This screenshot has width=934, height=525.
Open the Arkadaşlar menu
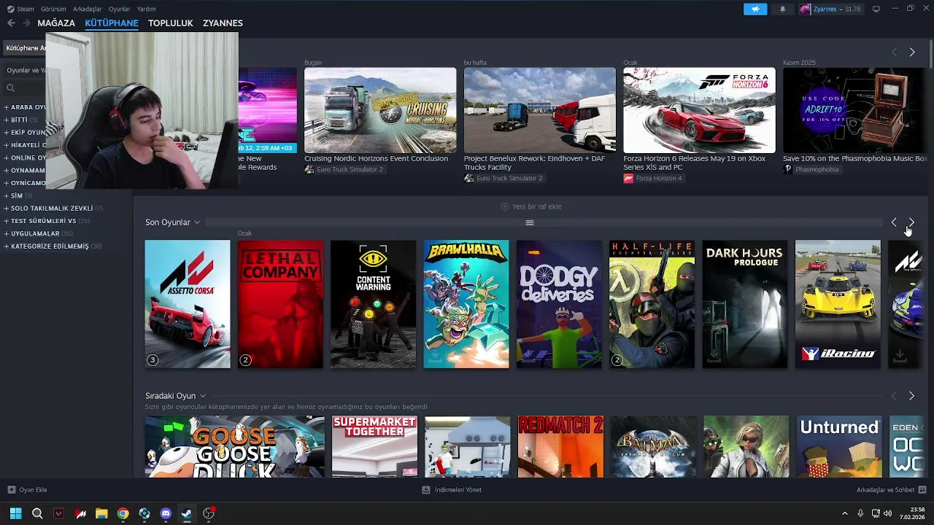click(x=88, y=9)
